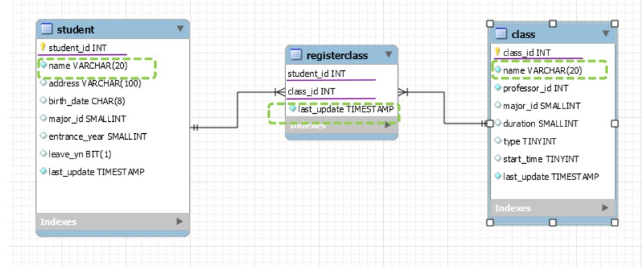Viewport: 643px width, 267px height.
Task: Select the class table title
Action: pos(523,34)
